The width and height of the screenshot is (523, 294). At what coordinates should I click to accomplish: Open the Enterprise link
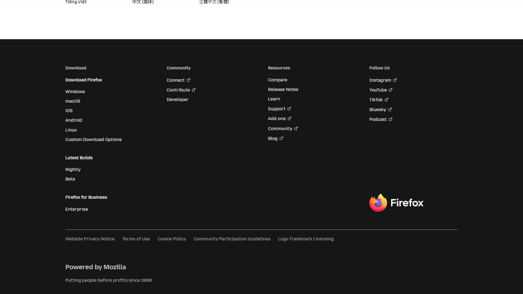pos(77,209)
